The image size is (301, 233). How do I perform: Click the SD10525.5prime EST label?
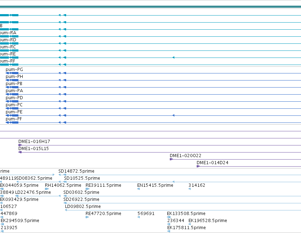click(82, 178)
